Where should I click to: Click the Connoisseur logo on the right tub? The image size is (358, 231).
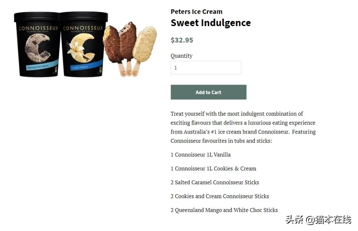coord(83,29)
